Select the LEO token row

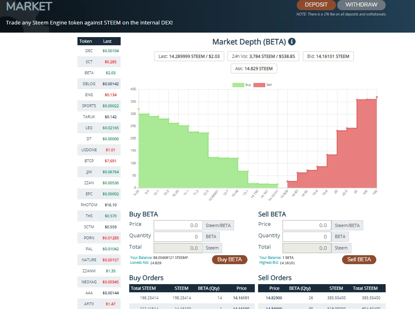pyautogui.click(x=99, y=128)
